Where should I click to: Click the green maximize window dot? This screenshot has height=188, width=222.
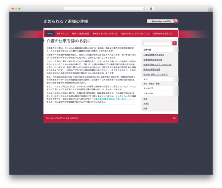point(20,8)
